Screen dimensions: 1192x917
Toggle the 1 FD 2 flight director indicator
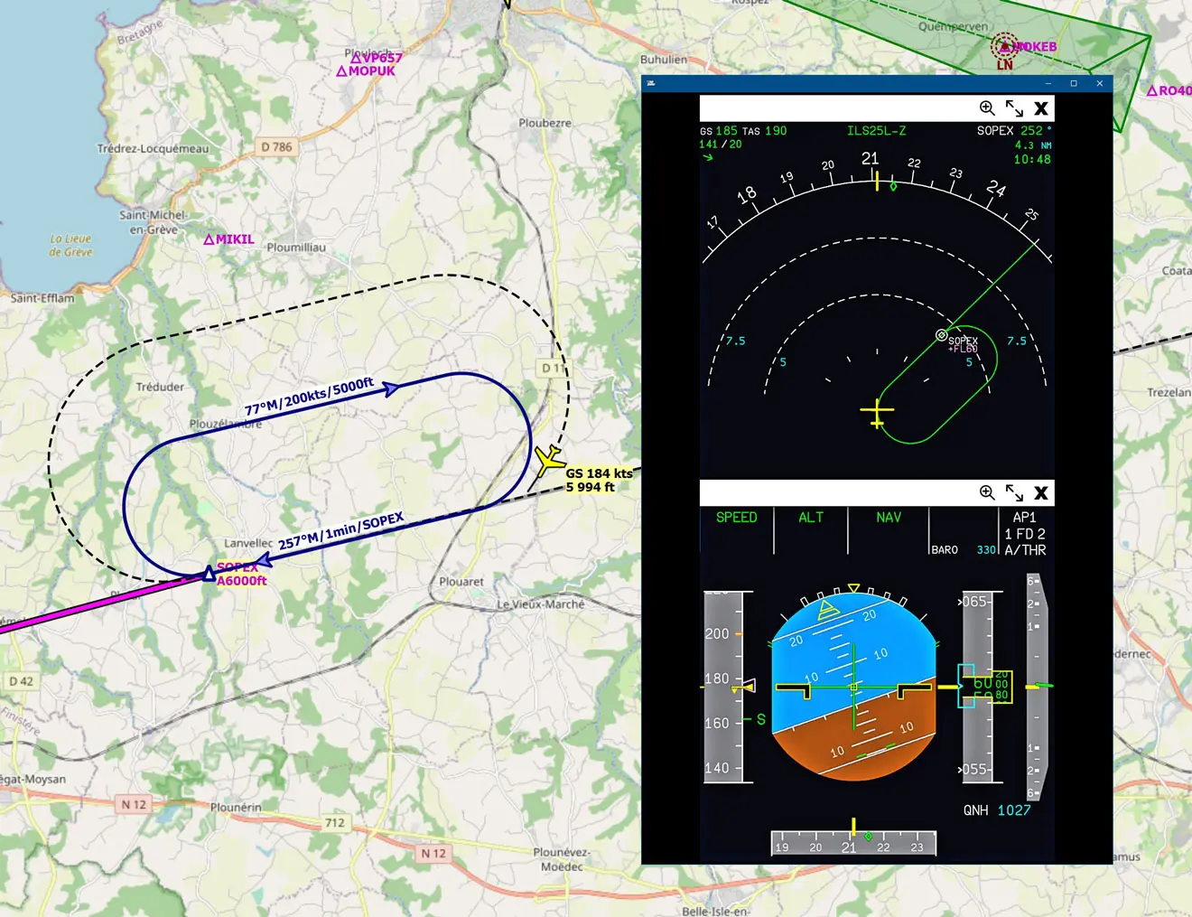[x=1024, y=534]
